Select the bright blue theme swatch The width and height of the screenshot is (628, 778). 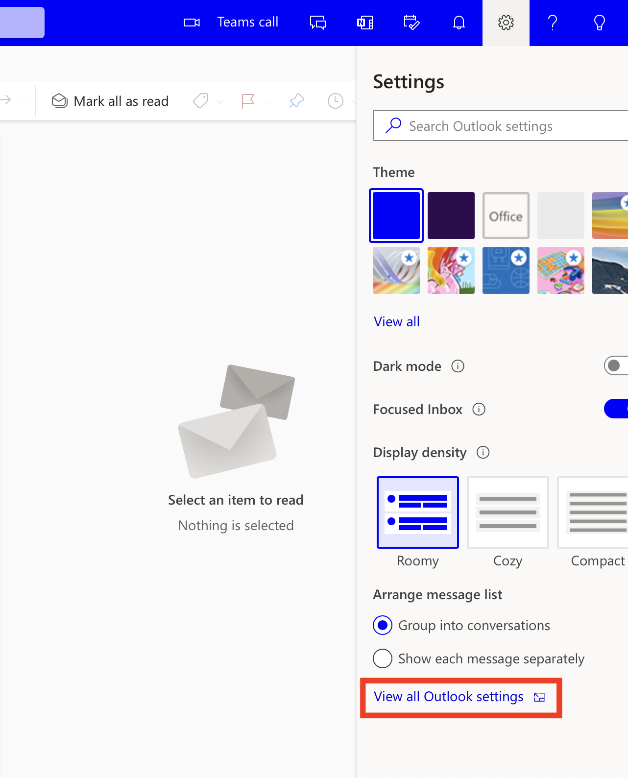click(x=396, y=216)
